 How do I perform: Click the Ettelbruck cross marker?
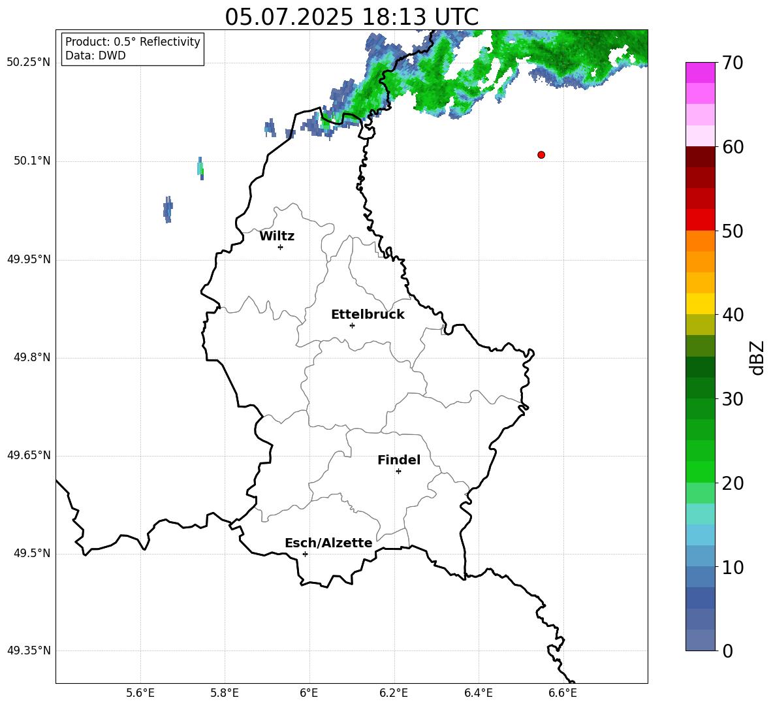click(352, 325)
